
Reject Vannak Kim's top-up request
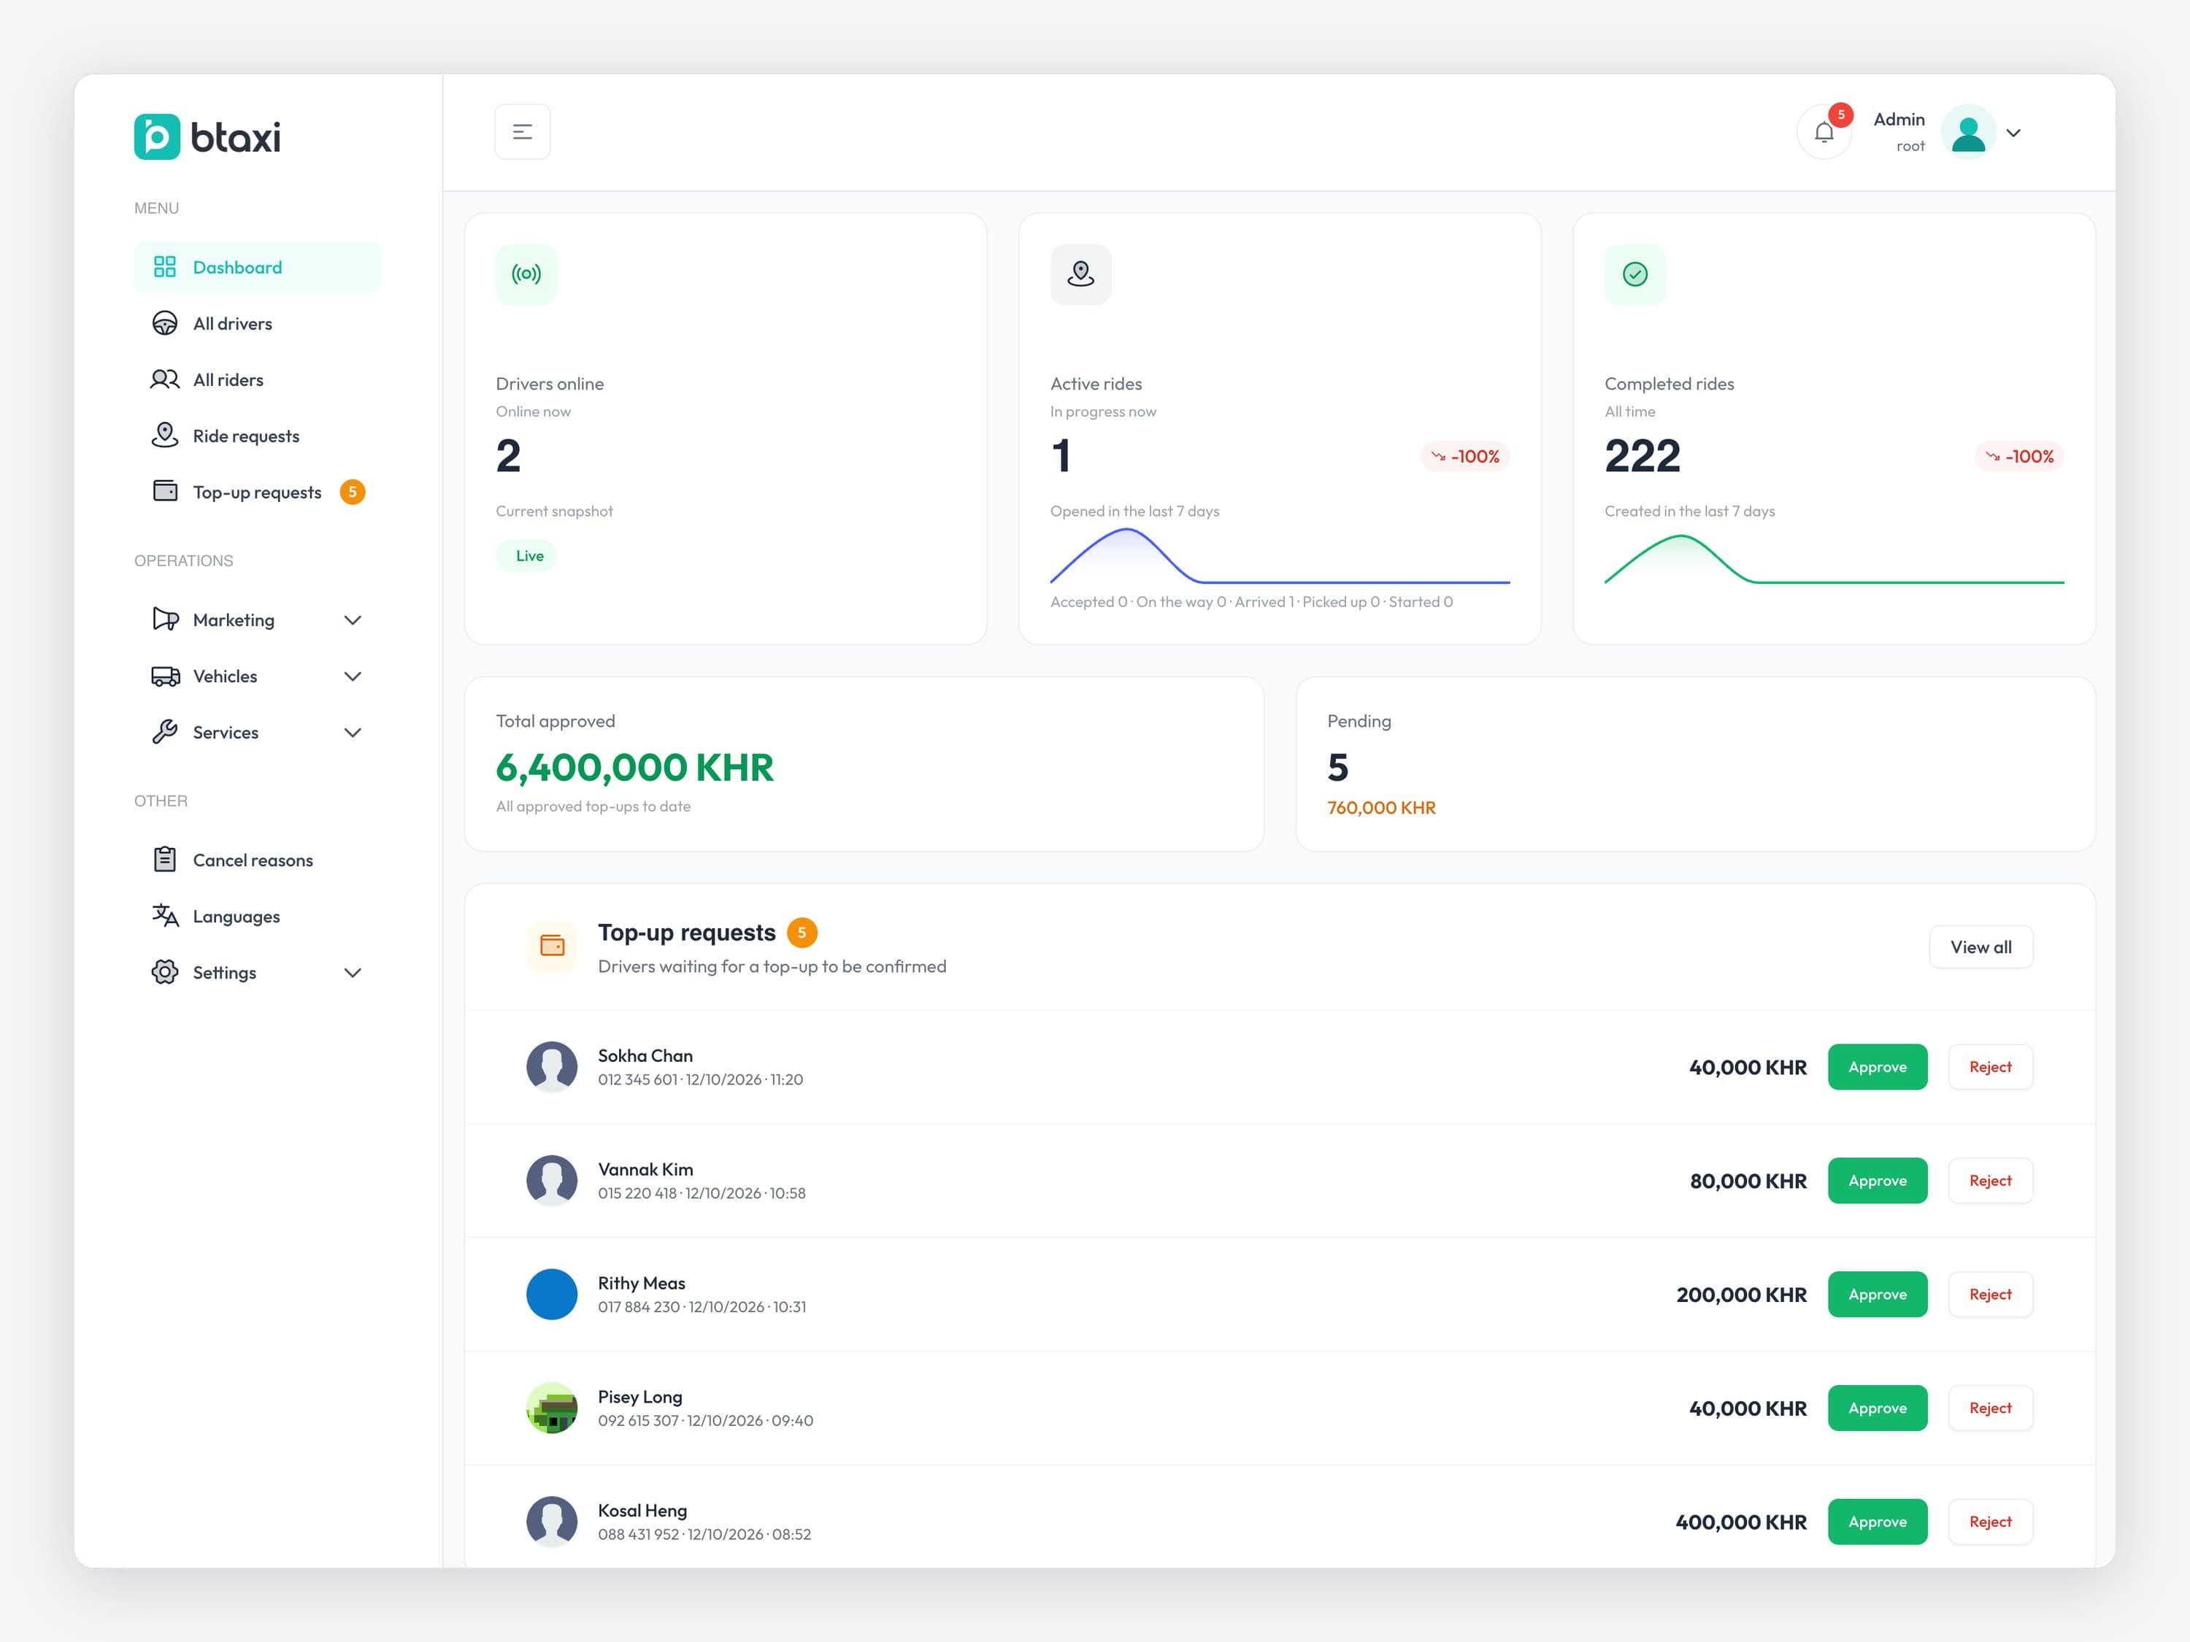[x=1990, y=1181]
